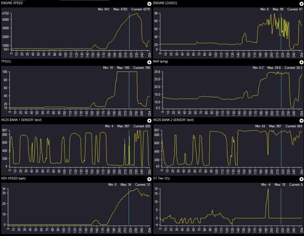This screenshot has width=304, height=236.
Task: Click the Max: 34 readout in VEH SPEED graph
Action: point(126,185)
